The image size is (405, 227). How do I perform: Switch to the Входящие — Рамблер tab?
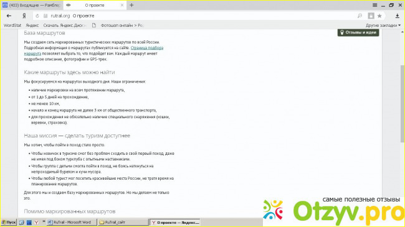(31, 5)
